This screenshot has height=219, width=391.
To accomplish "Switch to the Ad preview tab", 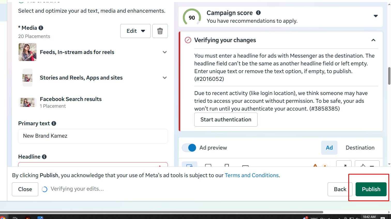I will click(329, 148).
